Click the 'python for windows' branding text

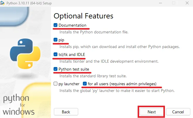(18, 105)
